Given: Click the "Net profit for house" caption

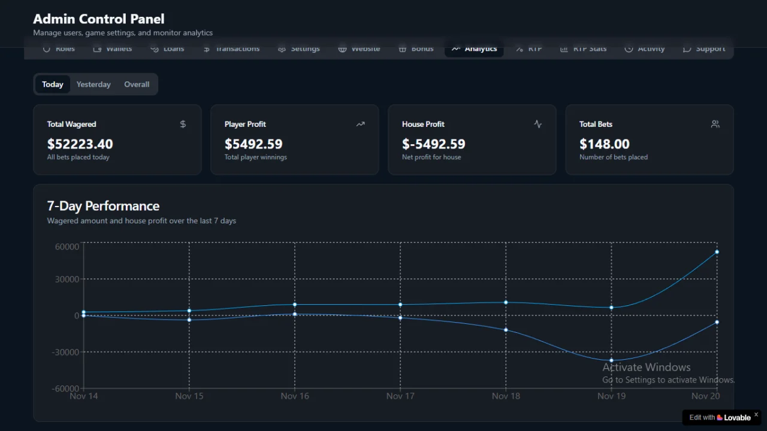Looking at the screenshot, I should 431,157.
